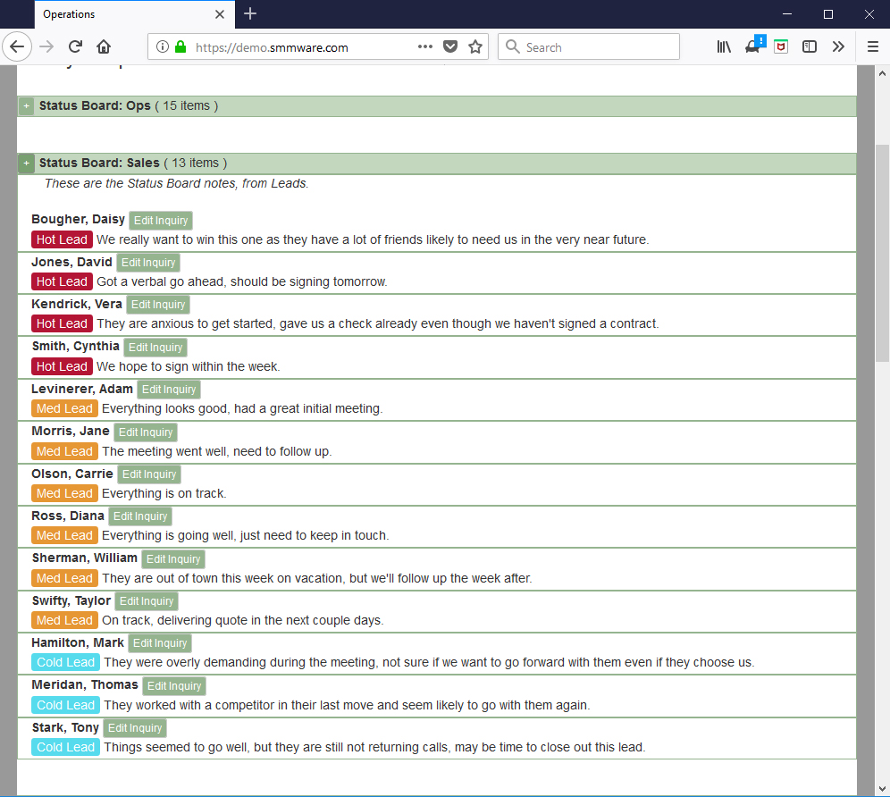Maximize the browser window
Viewport: 890px width, 797px height.
click(x=828, y=13)
